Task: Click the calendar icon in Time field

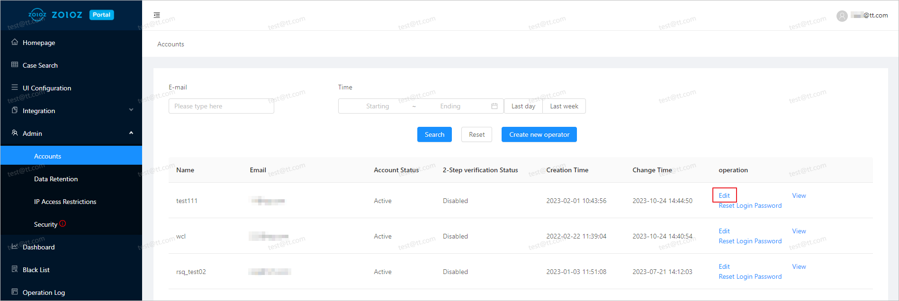Action: 494,106
